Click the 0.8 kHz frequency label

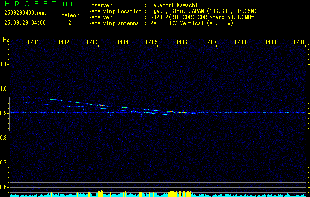click(4, 138)
